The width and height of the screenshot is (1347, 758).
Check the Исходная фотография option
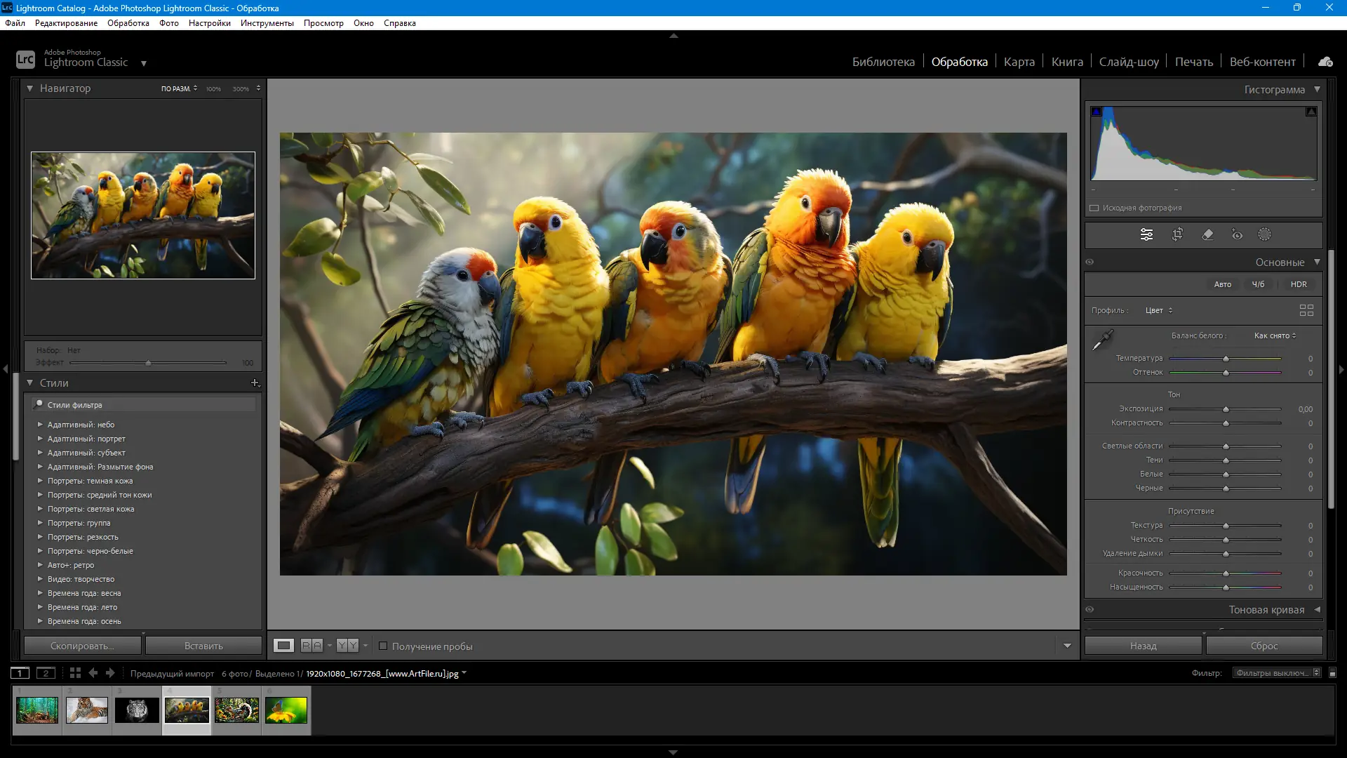click(x=1094, y=208)
